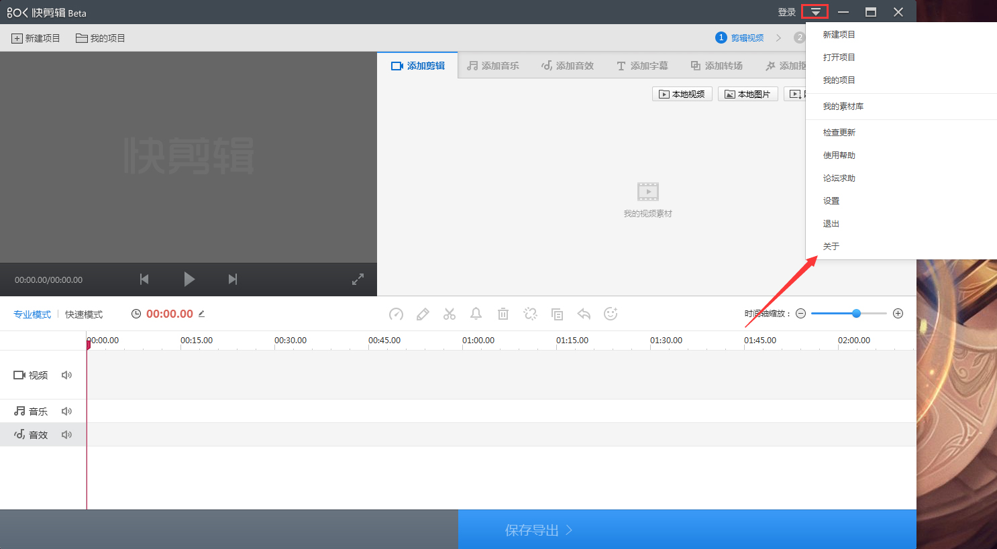Click the undo arrow icon
The image size is (997, 549).
click(584, 314)
